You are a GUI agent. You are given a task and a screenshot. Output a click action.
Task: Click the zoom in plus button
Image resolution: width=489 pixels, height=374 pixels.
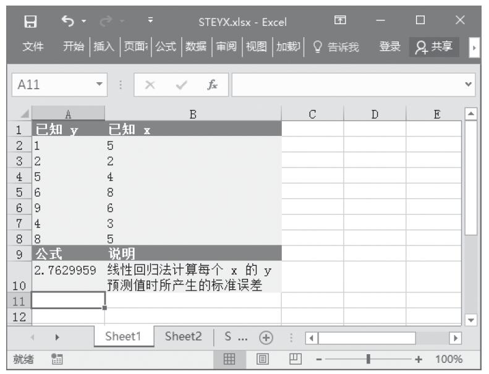(x=419, y=359)
